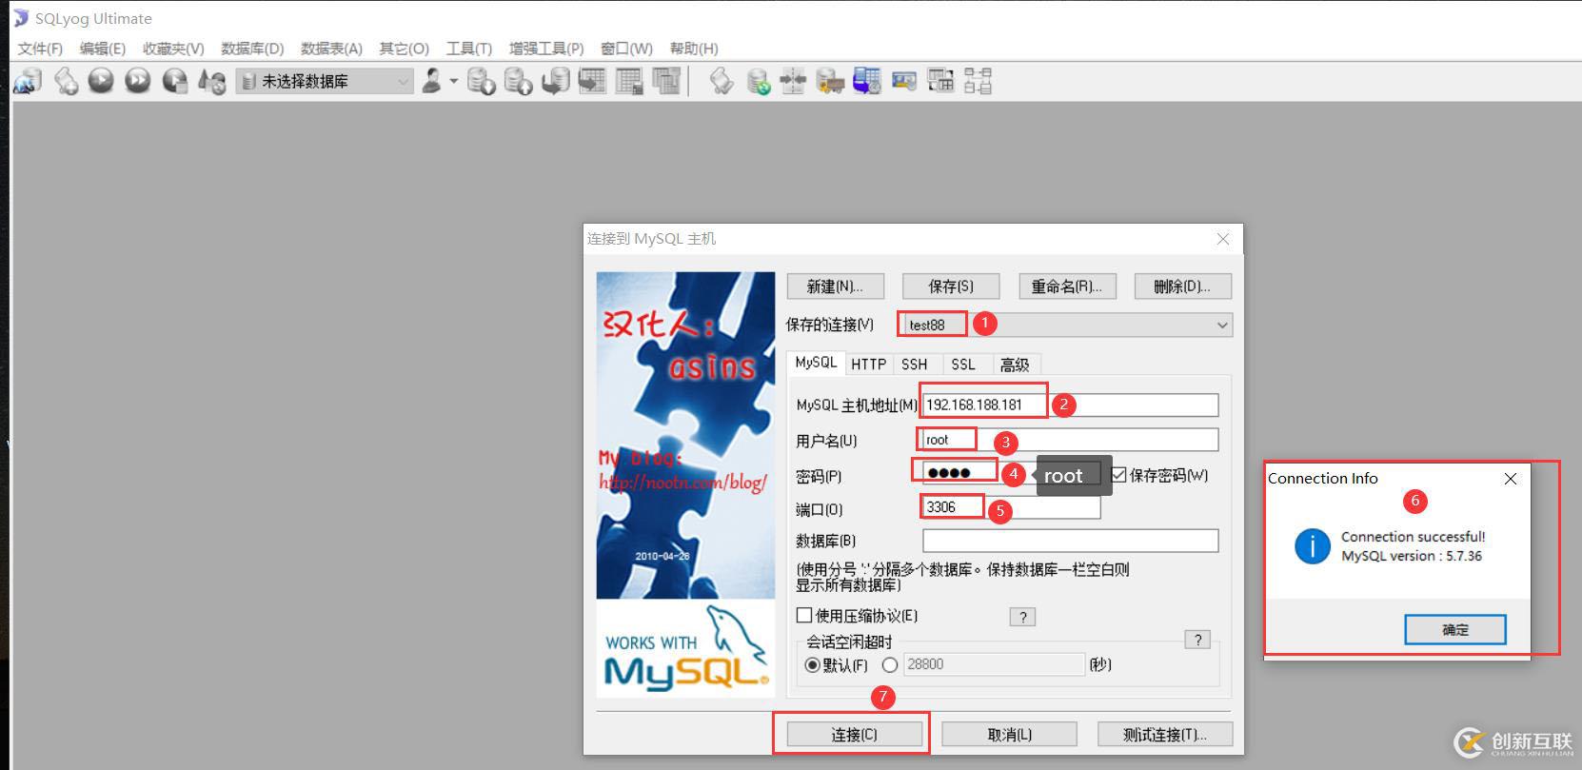Click the converging arrows toolbar icon

(x=793, y=82)
